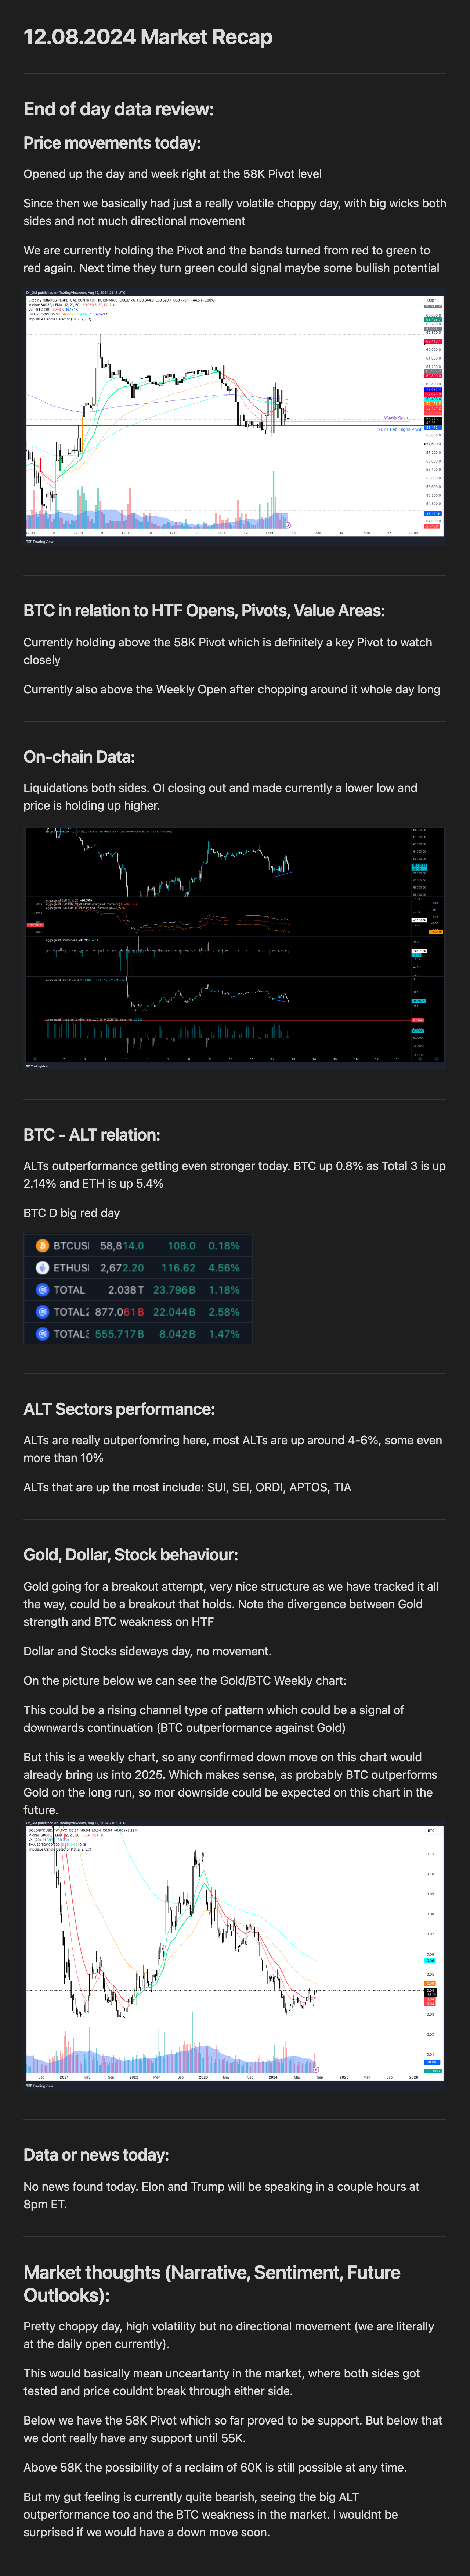Click the TOTAL2 row icon
This screenshot has width=470, height=2576.
42,1312
